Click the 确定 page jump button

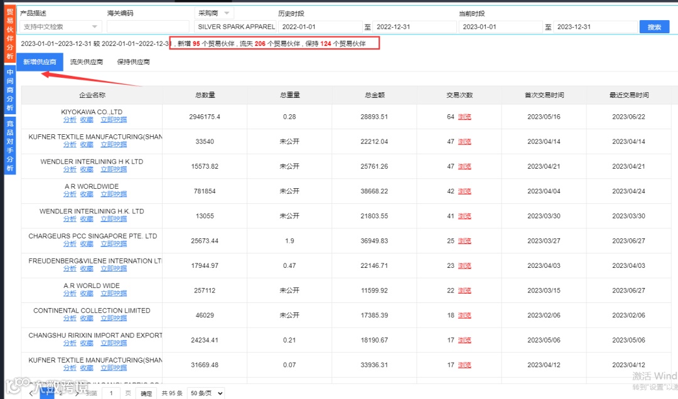point(146,392)
